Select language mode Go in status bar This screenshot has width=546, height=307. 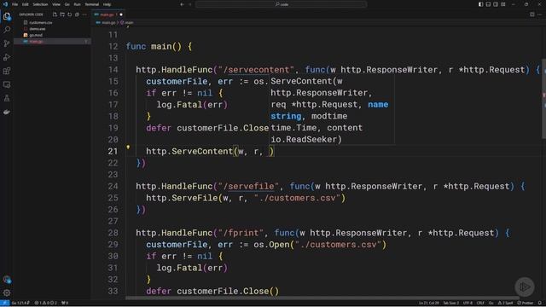tap(491, 304)
